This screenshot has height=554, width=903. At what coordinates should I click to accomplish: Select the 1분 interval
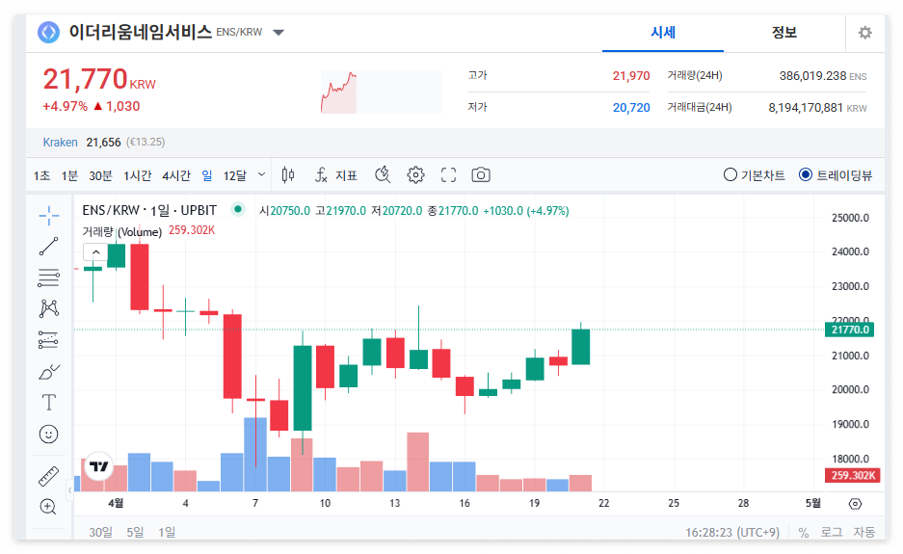coord(69,175)
